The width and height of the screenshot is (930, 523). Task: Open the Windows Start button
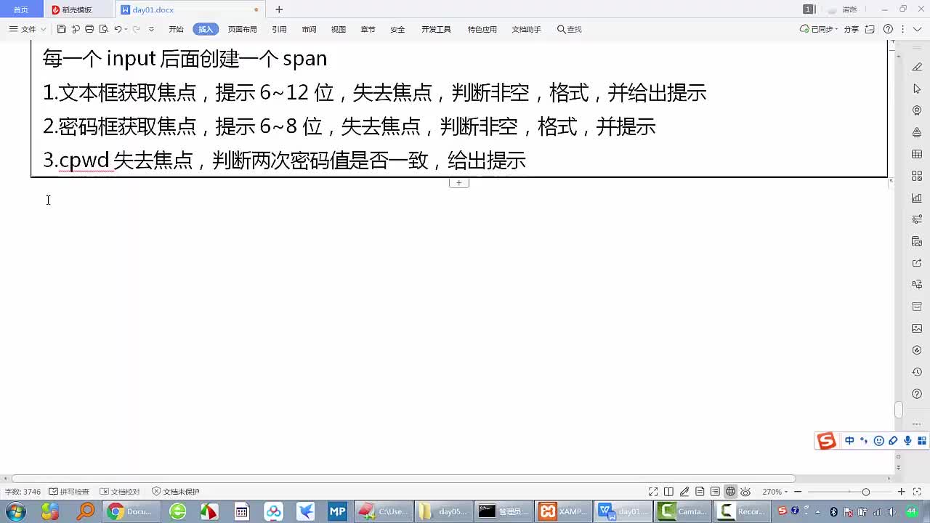[x=15, y=511]
